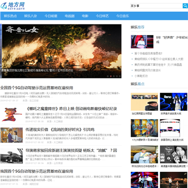Click the 来源：山东商报 source label
188x188 pixels.
(x=55, y=163)
